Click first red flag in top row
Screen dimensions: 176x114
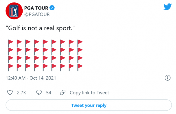coord(10,42)
